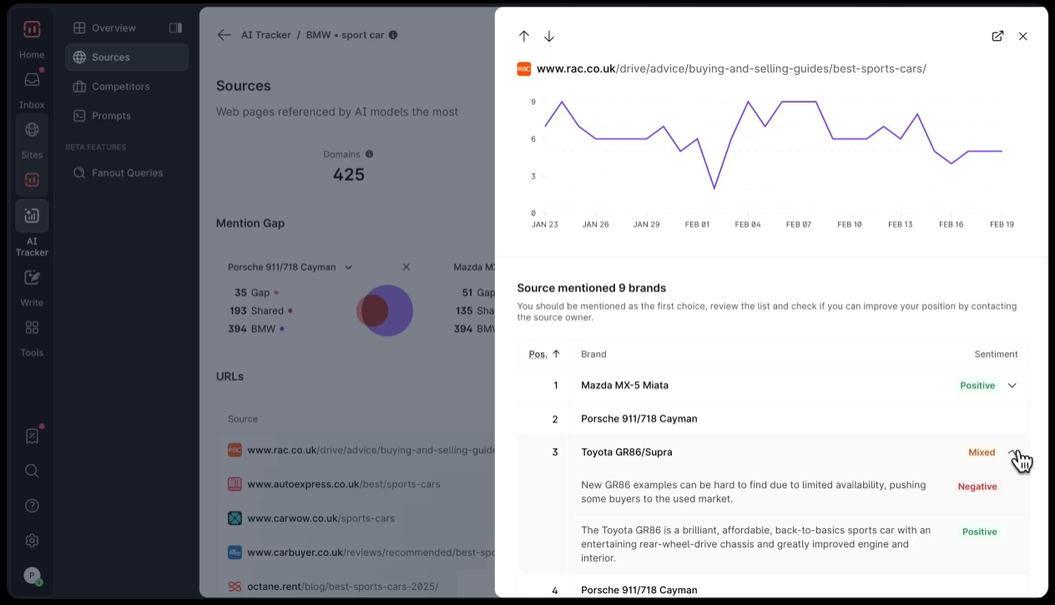Click the 'Toyota GR86/Supra' brand name
This screenshot has height=605, width=1055.
[627, 452]
